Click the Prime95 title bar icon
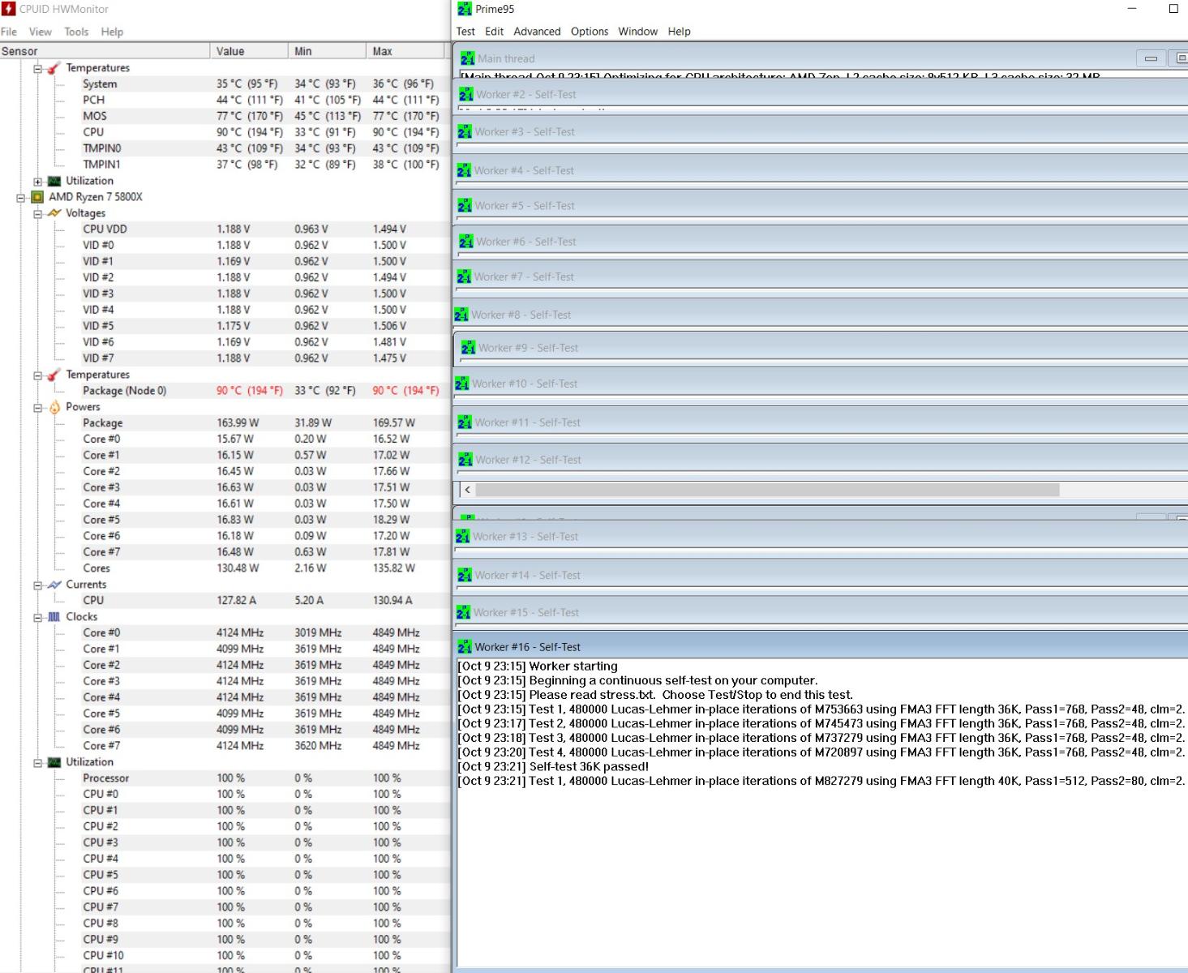The height and width of the screenshot is (973, 1188). click(x=465, y=9)
